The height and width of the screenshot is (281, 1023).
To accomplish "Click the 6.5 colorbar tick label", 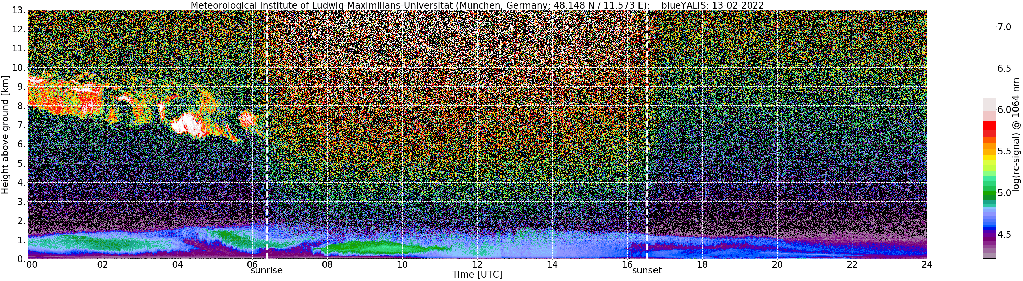I will (x=1004, y=68).
